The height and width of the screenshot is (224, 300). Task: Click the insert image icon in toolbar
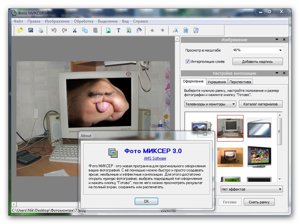[109, 30]
